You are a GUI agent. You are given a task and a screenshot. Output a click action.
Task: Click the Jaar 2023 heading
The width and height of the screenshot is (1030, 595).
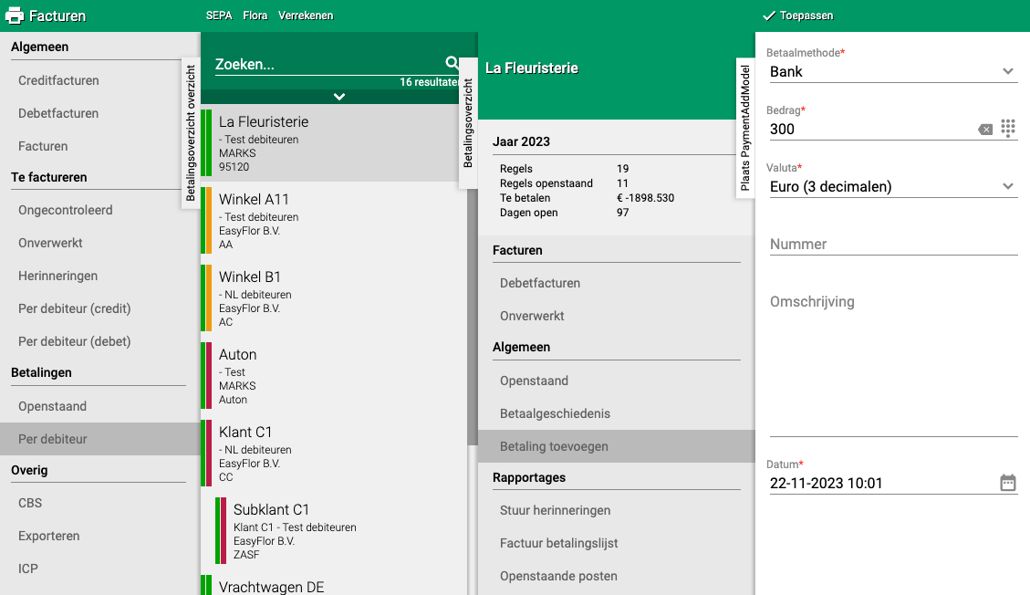click(522, 141)
